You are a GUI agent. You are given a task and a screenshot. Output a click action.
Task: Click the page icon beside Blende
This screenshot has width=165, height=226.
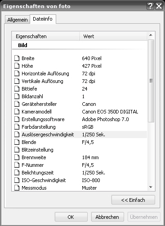[x=17, y=142]
